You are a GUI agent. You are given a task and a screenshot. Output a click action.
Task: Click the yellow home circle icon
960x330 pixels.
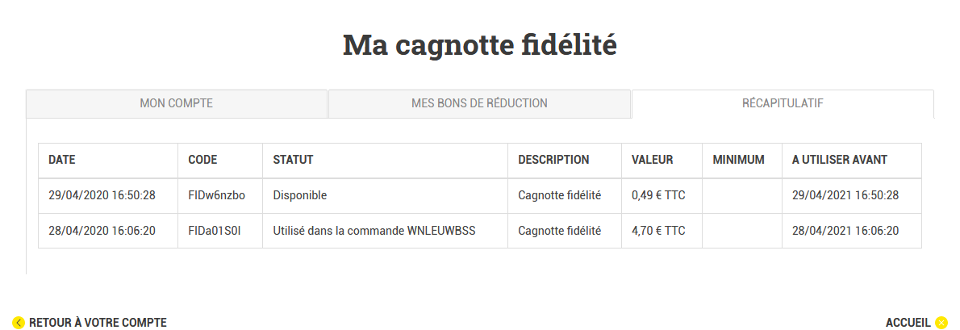point(941,323)
